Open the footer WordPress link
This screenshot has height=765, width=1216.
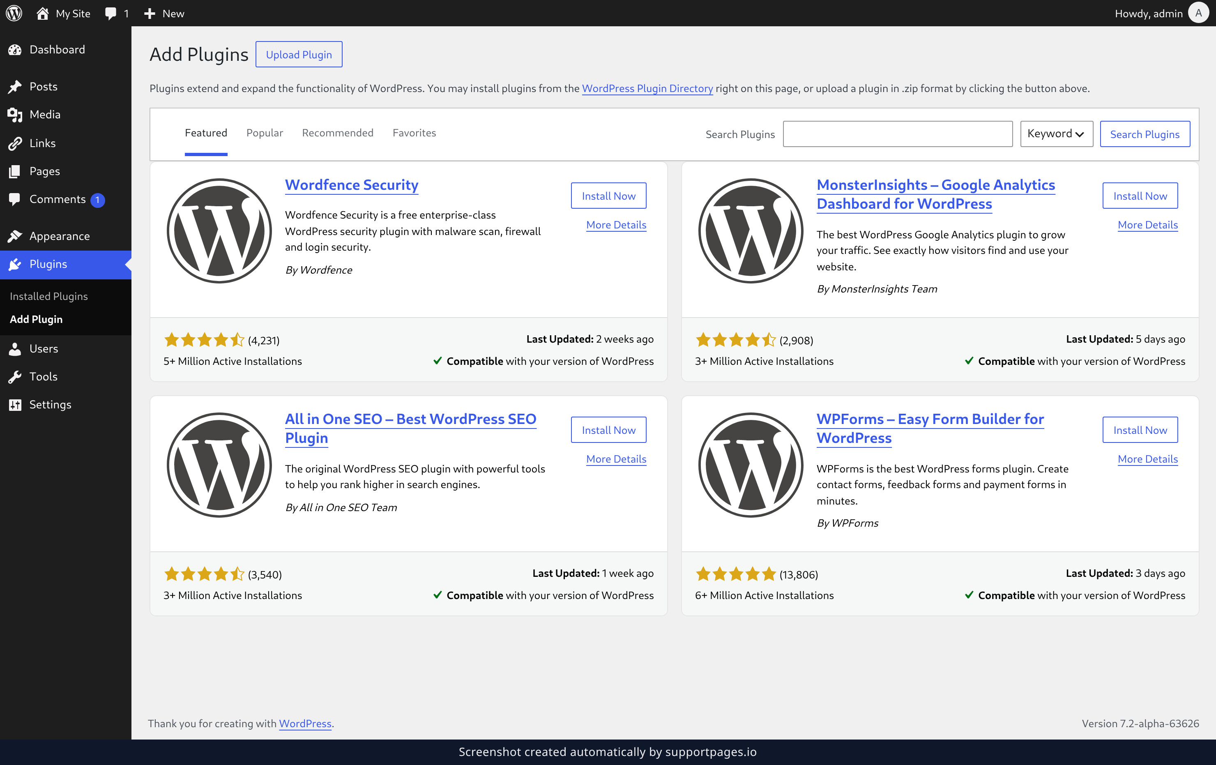point(305,724)
